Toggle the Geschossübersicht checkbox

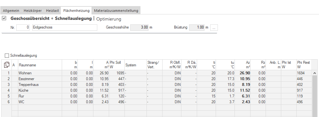[x=4, y=18]
